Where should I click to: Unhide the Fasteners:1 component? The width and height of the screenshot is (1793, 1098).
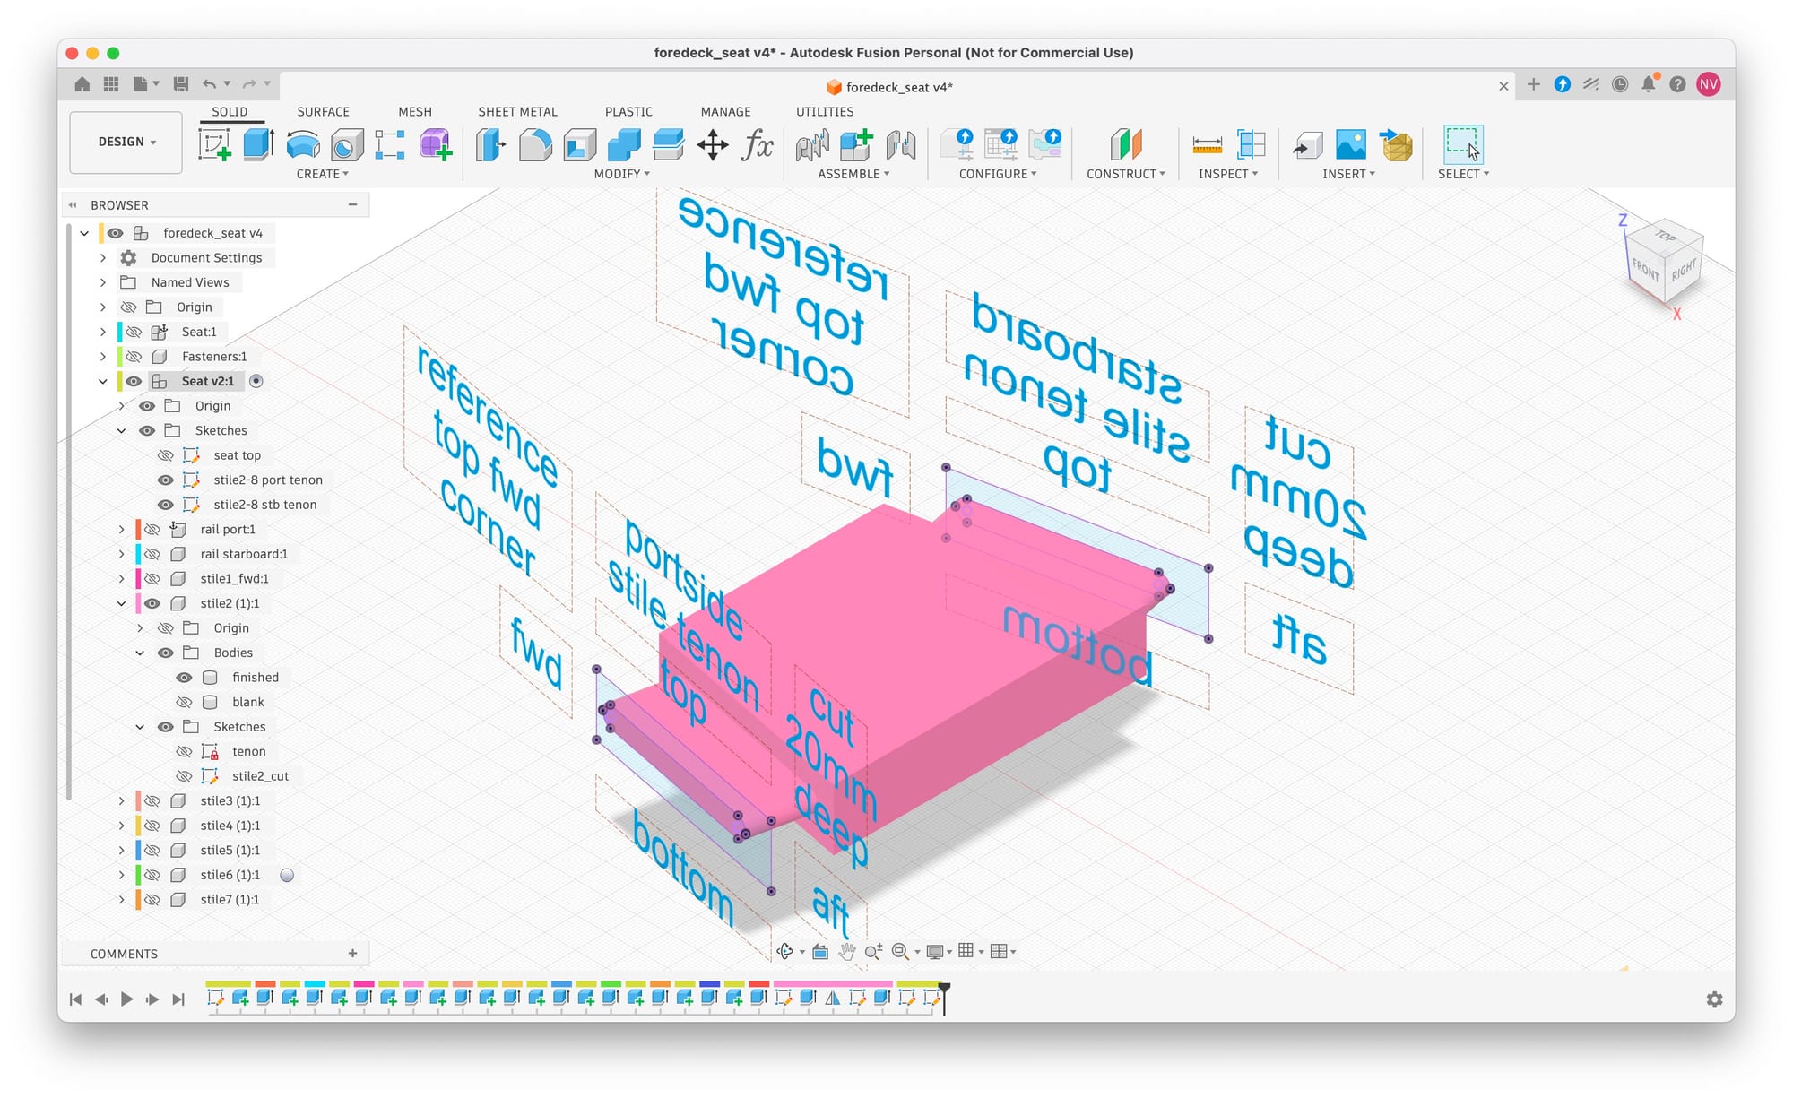tap(134, 357)
